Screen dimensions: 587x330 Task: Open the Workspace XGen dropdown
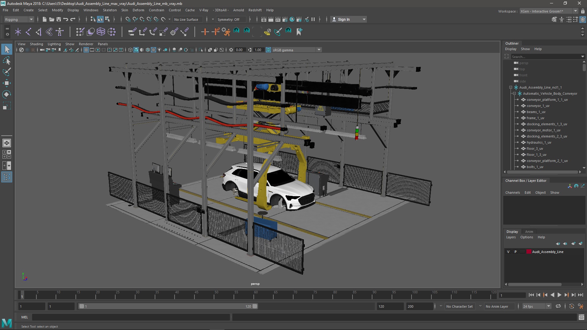(x=549, y=11)
